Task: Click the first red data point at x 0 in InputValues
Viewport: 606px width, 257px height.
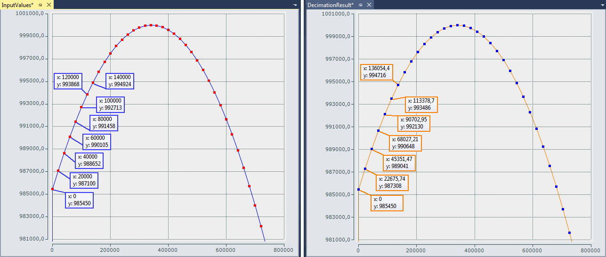Action: (52, 189)
